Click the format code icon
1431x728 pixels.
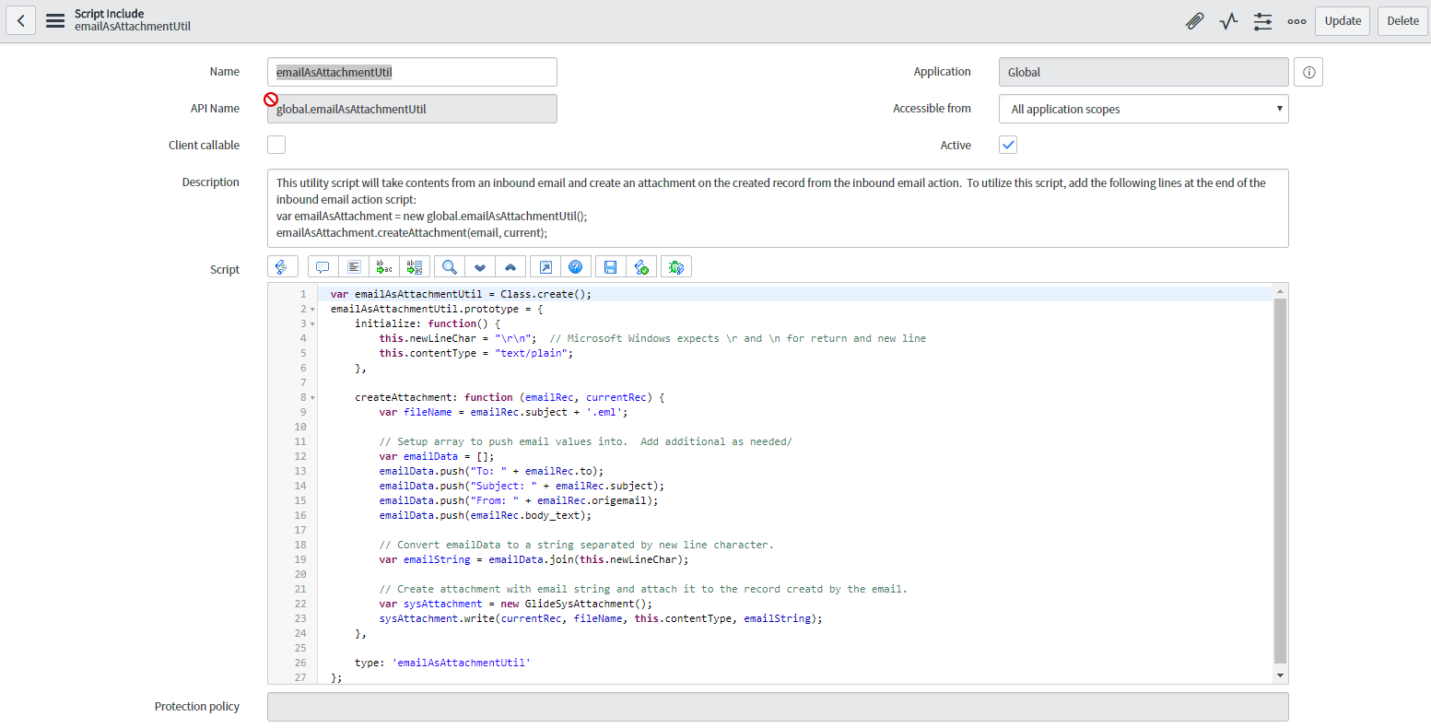pyautogui.click(x=354, y=267)
